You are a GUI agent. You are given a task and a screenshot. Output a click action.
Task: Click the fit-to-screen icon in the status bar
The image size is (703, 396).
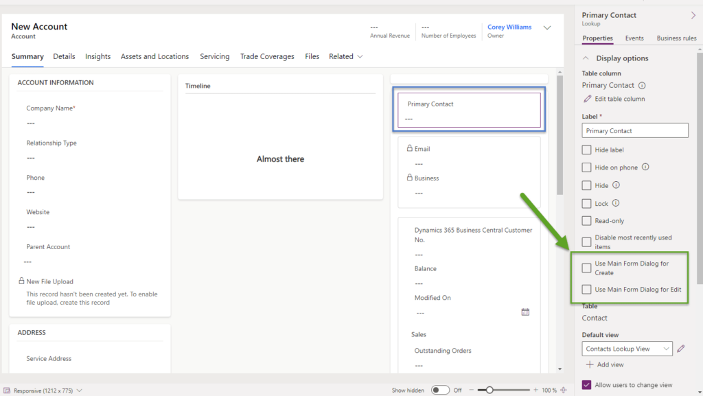point(564,389)
